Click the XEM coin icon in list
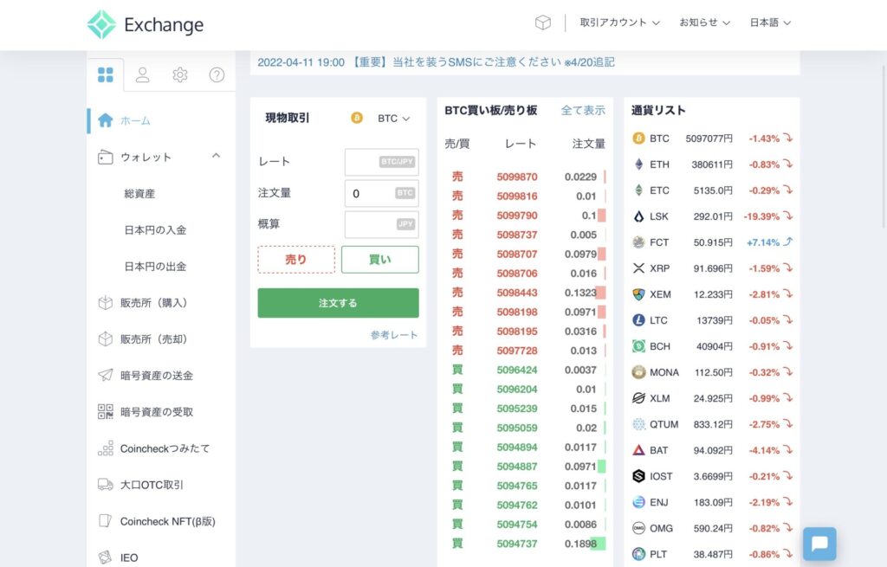Screen dimensions: 887x567 (638, 294)
